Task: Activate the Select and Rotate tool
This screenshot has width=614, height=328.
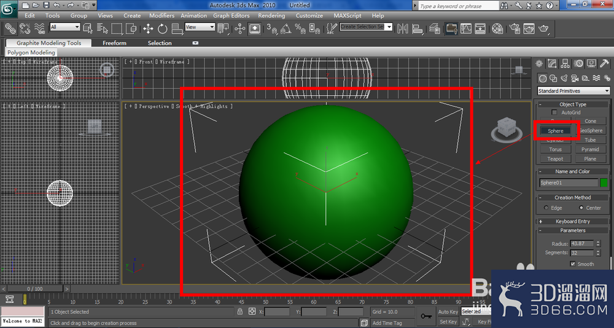Action: [x=163, y=28]
